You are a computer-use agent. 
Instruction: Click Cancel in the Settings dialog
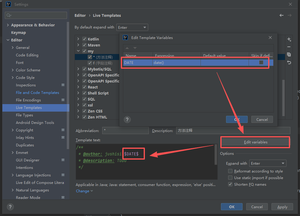(x=257, y=207)
